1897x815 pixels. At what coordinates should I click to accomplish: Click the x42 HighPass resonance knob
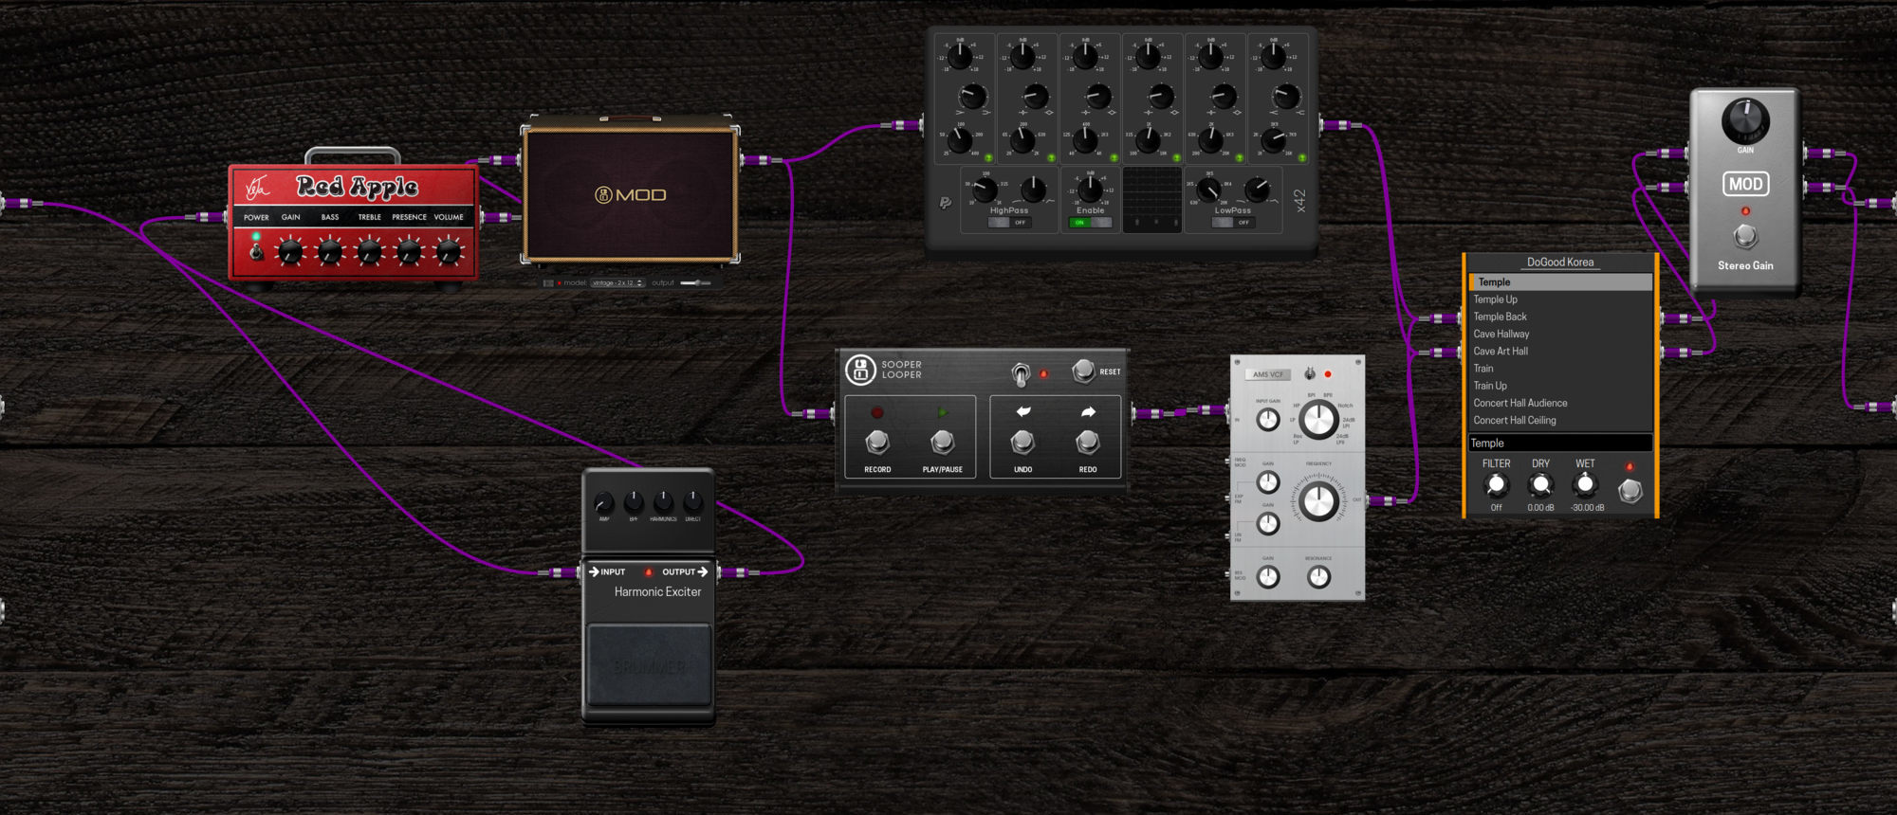1033,190
